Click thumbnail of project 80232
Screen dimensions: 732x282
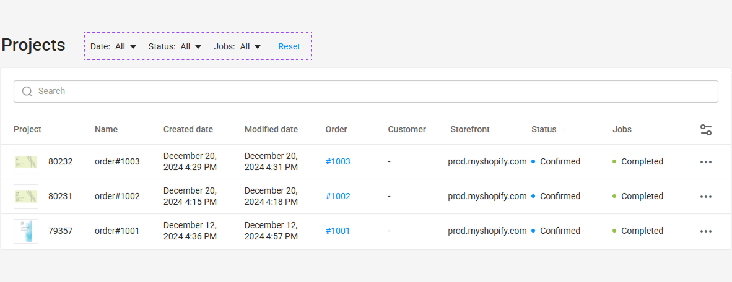tap(26, 162)
